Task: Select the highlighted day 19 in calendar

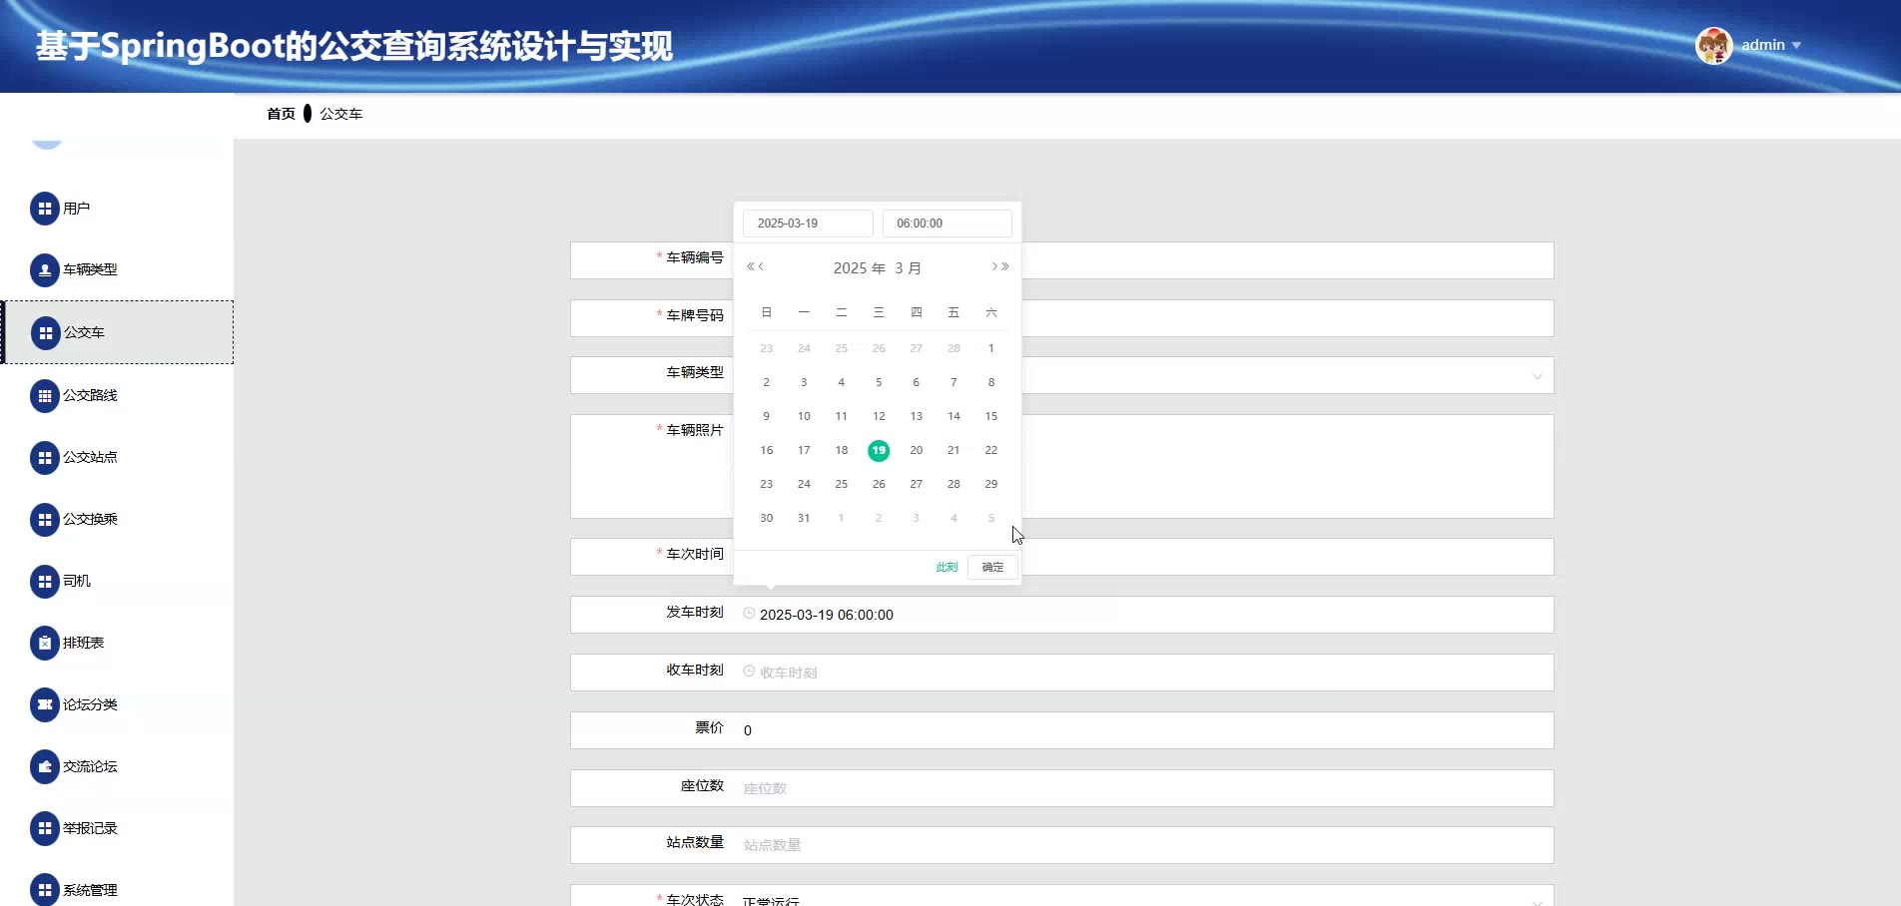Action: [x=879, y=450]
